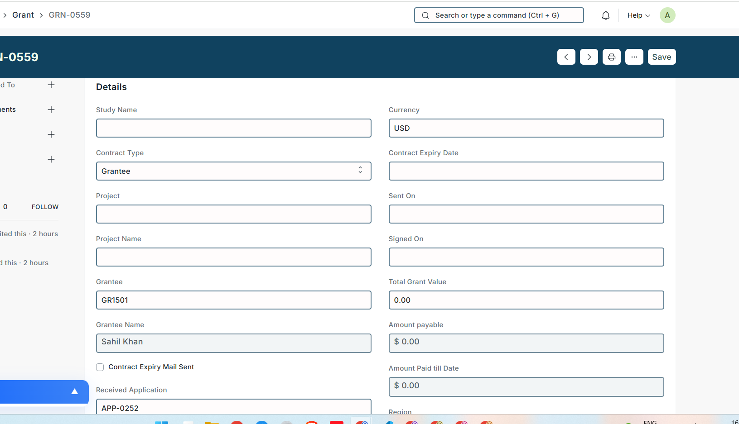Toggle Contract Expiry Mail Sent checkbox

(100, 367)
